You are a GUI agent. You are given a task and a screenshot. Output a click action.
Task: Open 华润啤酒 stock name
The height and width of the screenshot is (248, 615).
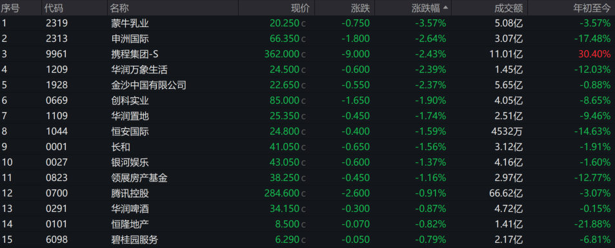click(130, 209)
